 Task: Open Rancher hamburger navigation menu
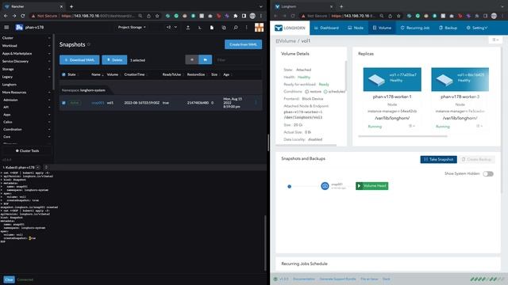tap(6, 28)
